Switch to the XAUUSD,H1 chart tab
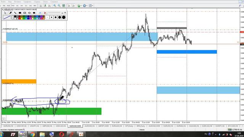 coord(194,126)
